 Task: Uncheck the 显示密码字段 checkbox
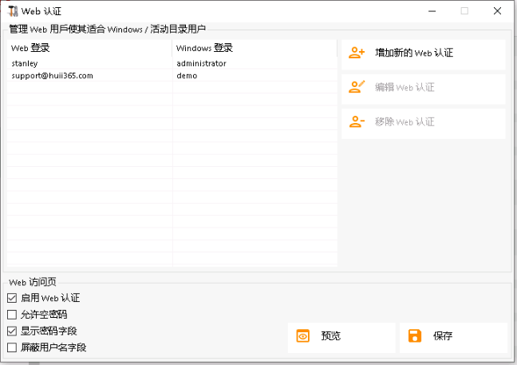pos(12,331)
